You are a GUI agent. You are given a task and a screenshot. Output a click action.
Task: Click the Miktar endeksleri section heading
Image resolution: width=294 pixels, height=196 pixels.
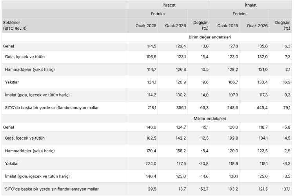(x=211, y=118)
